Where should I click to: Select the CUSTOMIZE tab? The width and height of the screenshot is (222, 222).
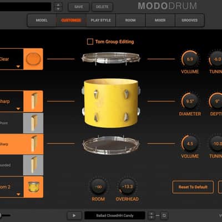click(x=71, y=20)
